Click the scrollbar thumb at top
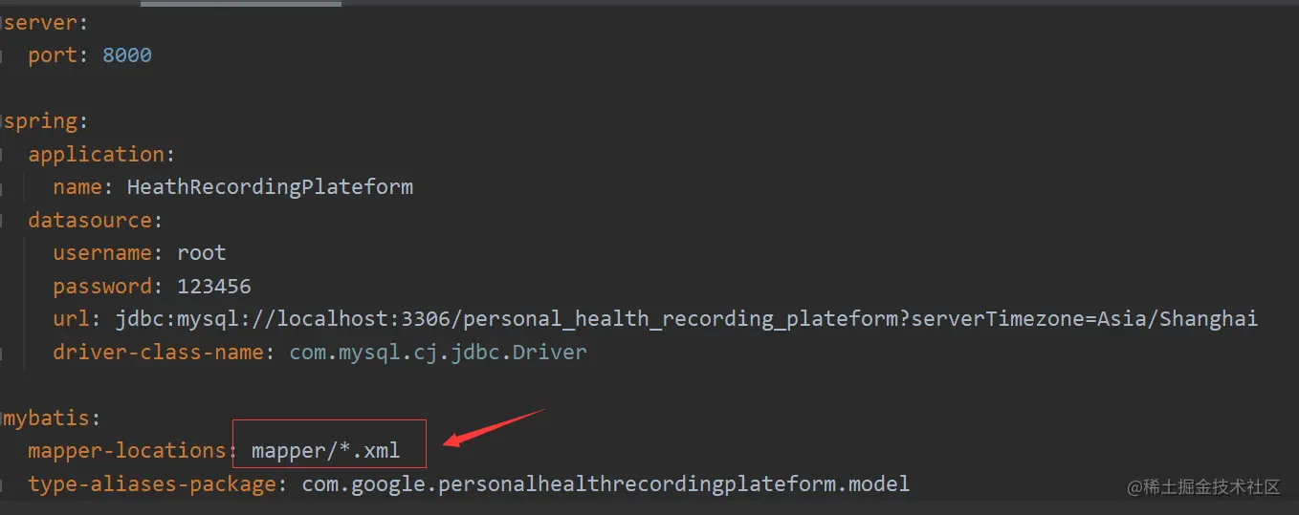This screenshot has height=515, width=1299. pos(240,3)
